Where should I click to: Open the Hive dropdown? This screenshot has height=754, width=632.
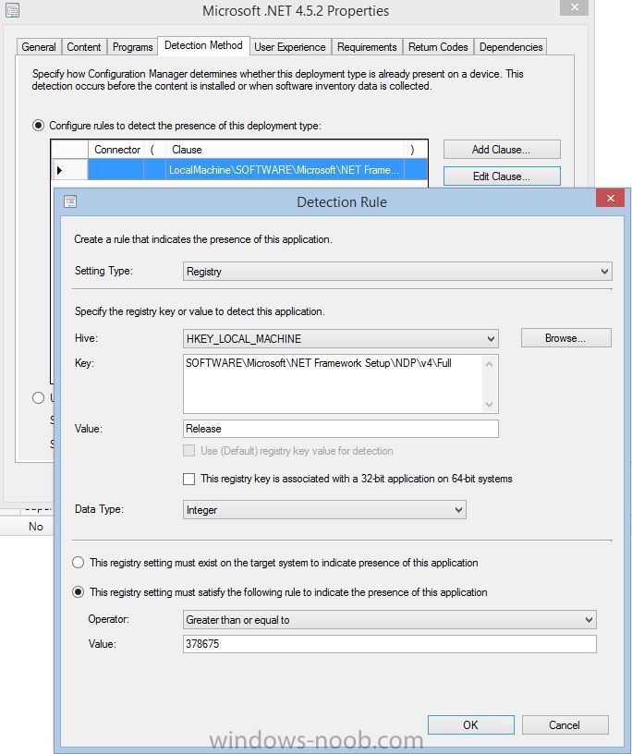click(x=341, y=339)
